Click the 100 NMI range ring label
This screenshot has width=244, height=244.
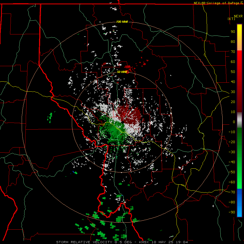click(x=122, y=22)
